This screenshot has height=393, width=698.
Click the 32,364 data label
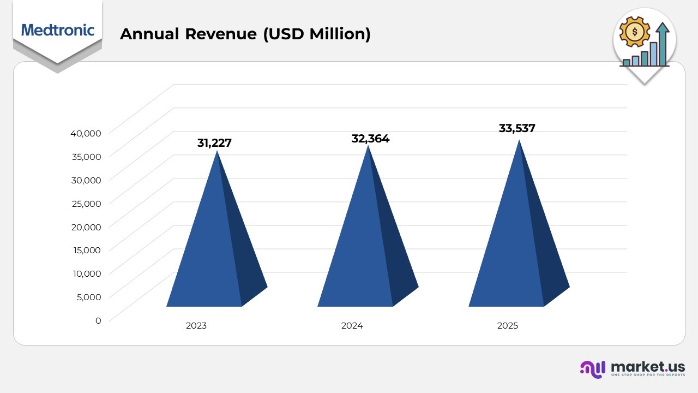(370, 139)
